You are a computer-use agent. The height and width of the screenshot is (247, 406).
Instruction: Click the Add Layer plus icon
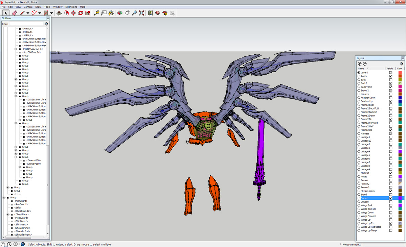(x=360, y=64)
